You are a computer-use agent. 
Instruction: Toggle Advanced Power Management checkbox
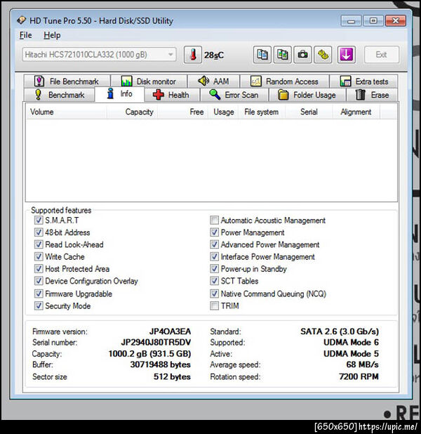[214, 244]
